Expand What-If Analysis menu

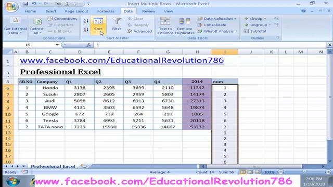tap(236, 31)
